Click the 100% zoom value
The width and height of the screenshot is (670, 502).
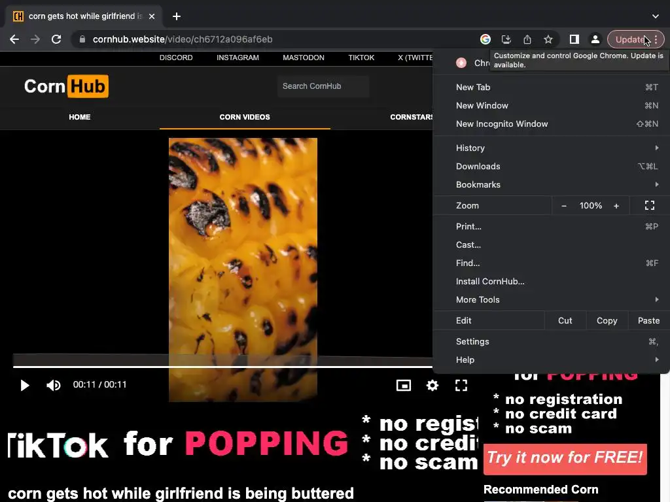pyautogui.click(x=591, y=206)
